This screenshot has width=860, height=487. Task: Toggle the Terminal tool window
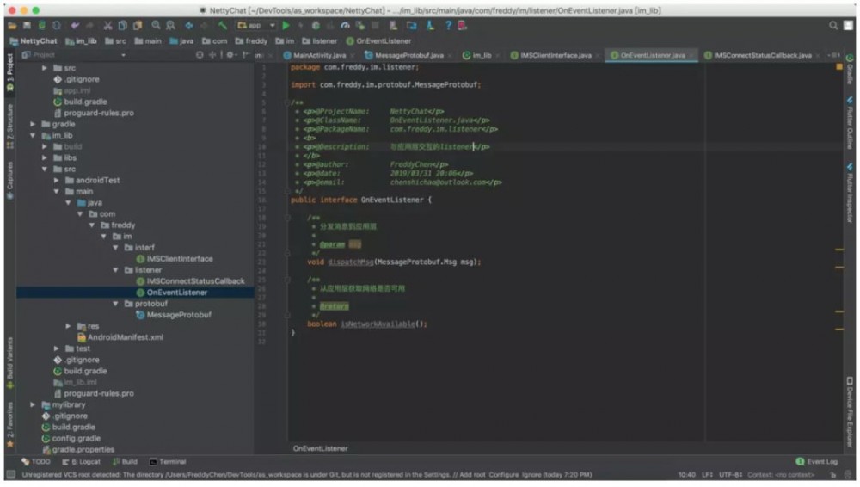pos(168,462)
